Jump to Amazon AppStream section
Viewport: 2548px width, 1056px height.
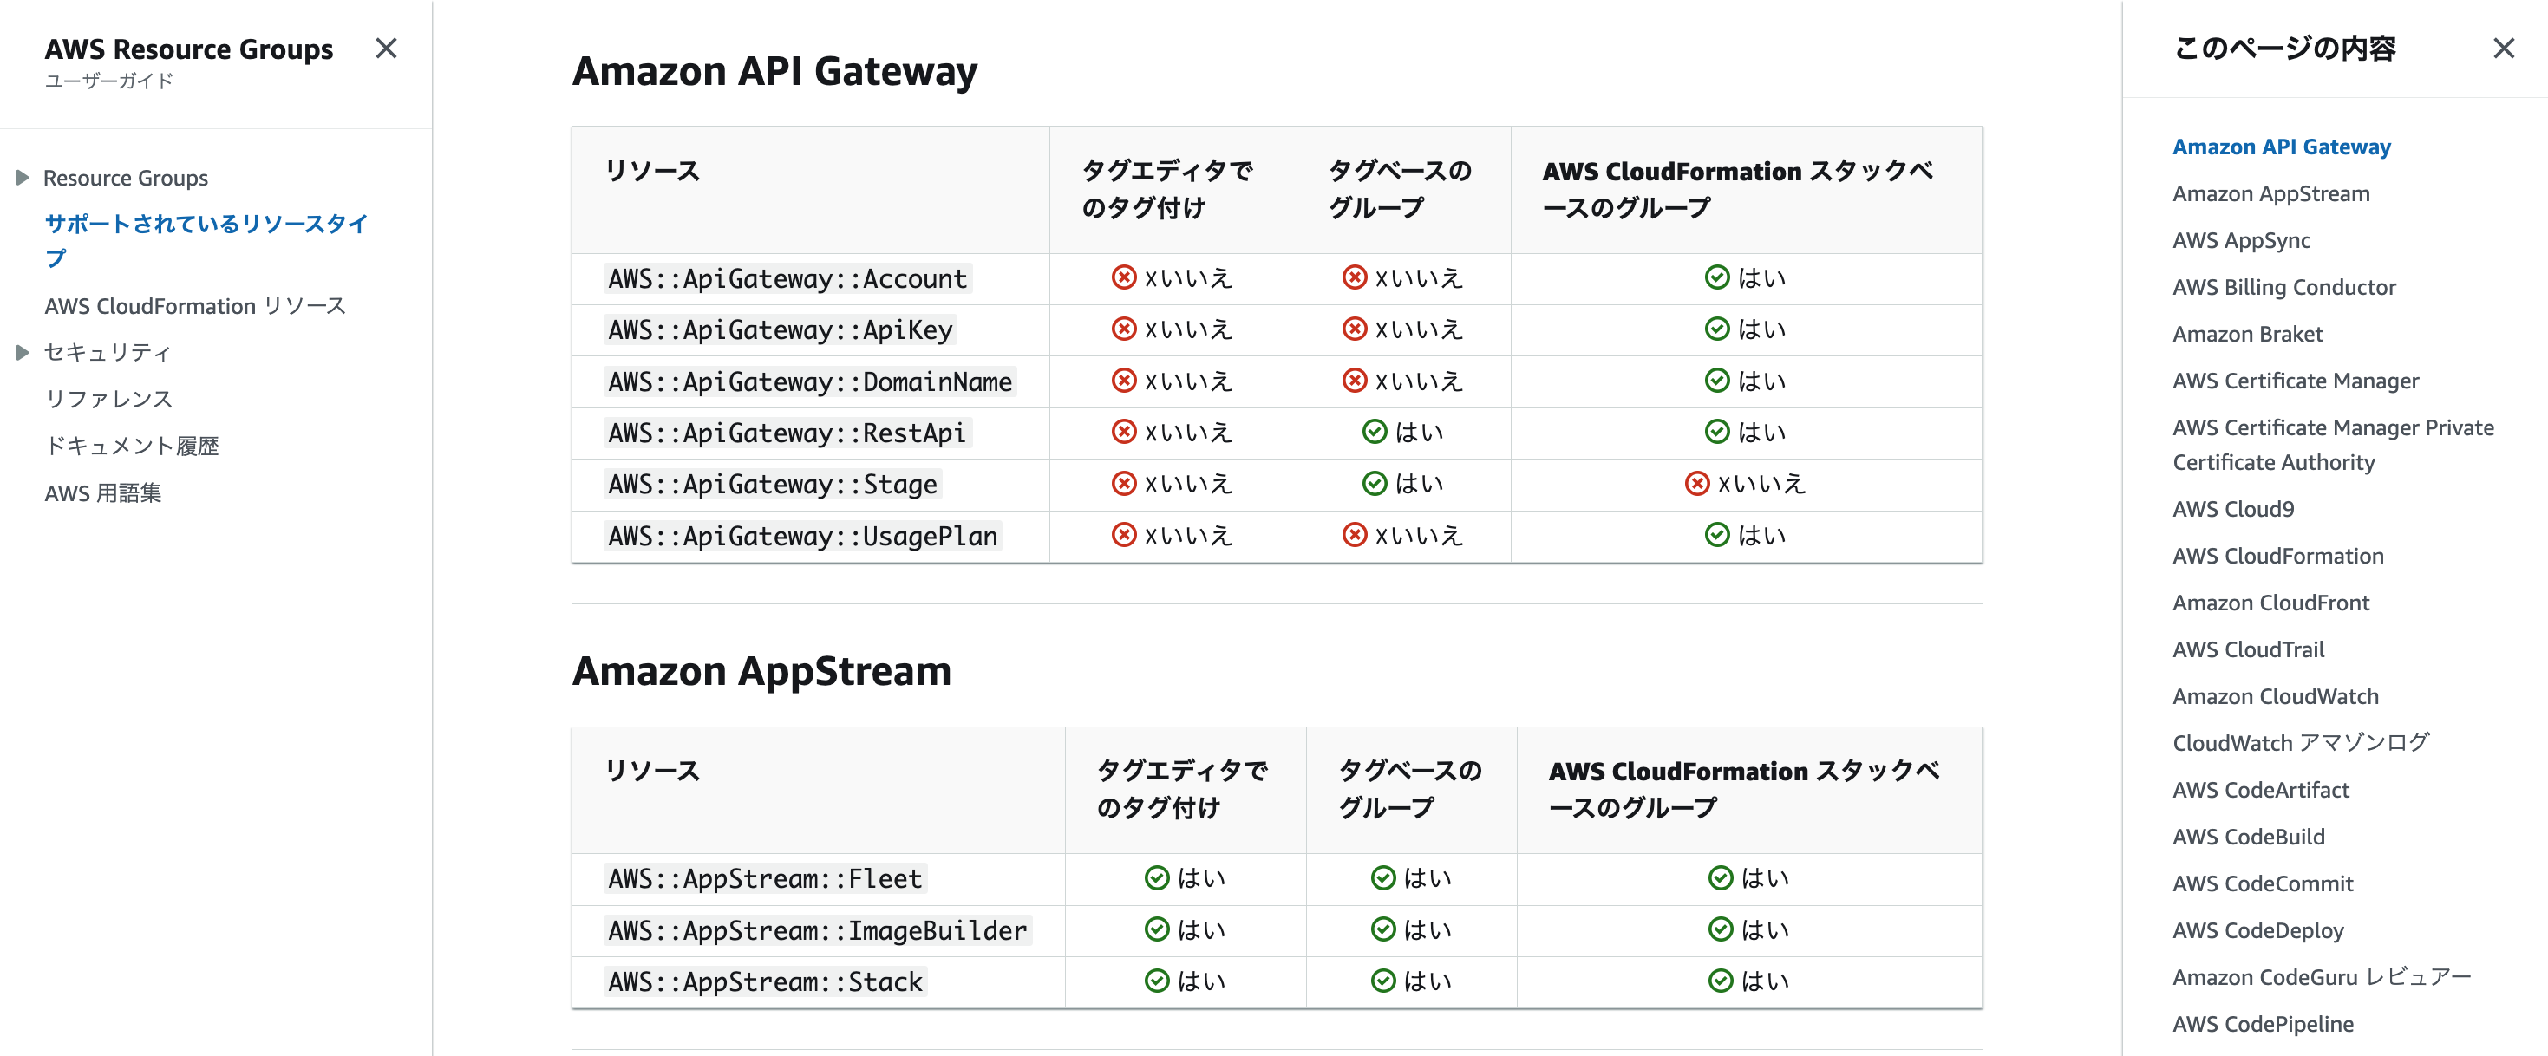2270,194
